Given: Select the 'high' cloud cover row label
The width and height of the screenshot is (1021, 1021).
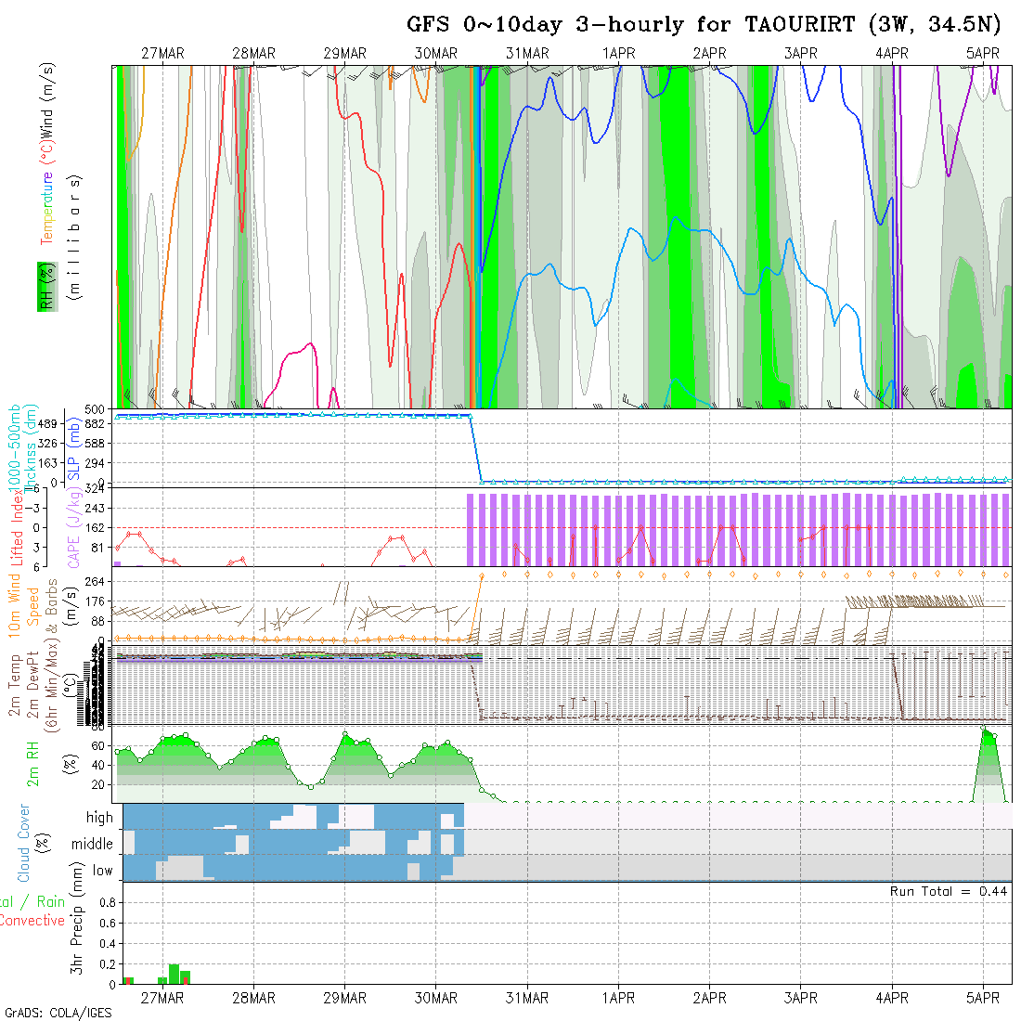Looking at the screenshot, I should coord(99,818).
